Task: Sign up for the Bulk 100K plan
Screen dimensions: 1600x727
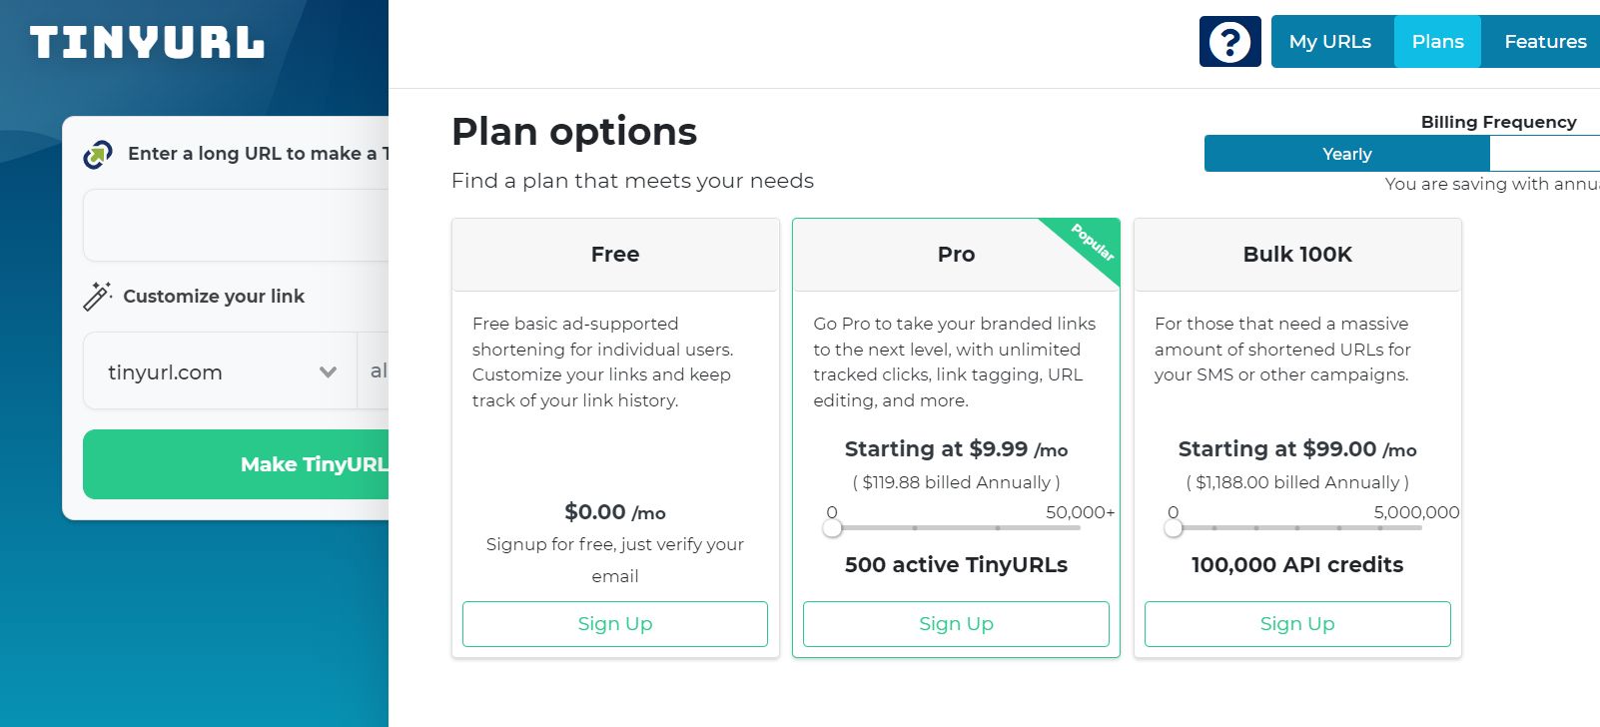Action: (x=1297, y=624)
